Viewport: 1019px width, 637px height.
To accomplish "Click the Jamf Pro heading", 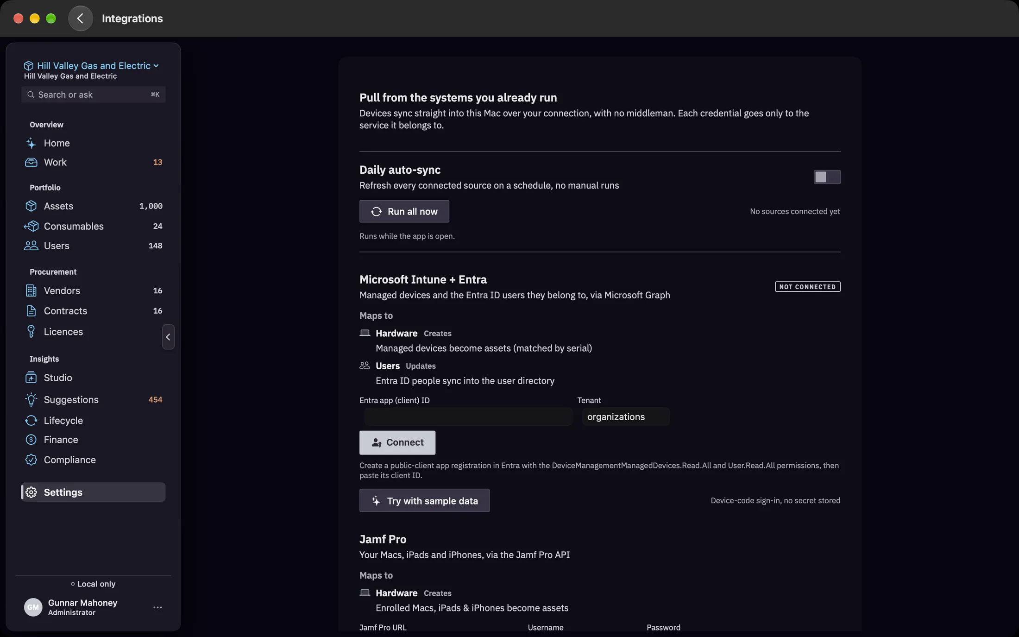I will coord(383,539).
